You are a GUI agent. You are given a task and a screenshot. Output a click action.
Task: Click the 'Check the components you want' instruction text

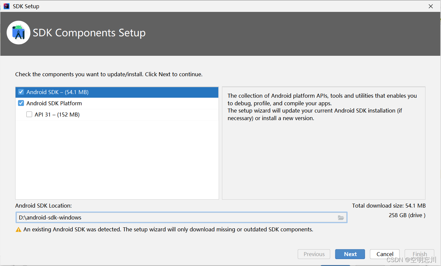point(109,74)
